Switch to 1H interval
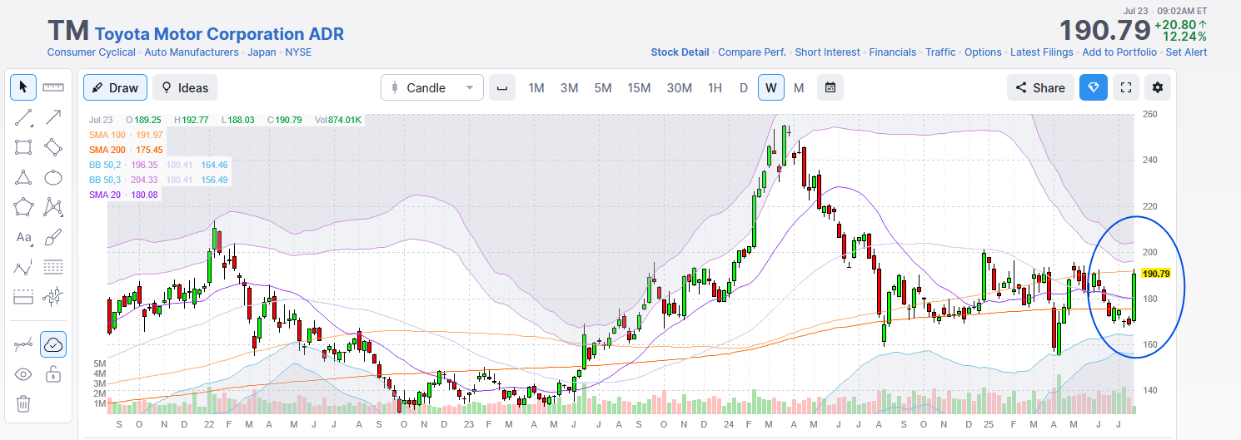1241x440 pixels. (715, 87)
